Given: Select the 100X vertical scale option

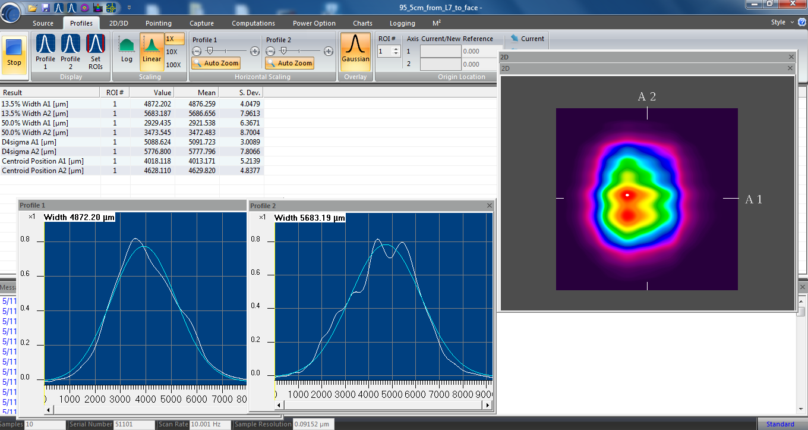Looking at the screenshot, I should point(173,65).
